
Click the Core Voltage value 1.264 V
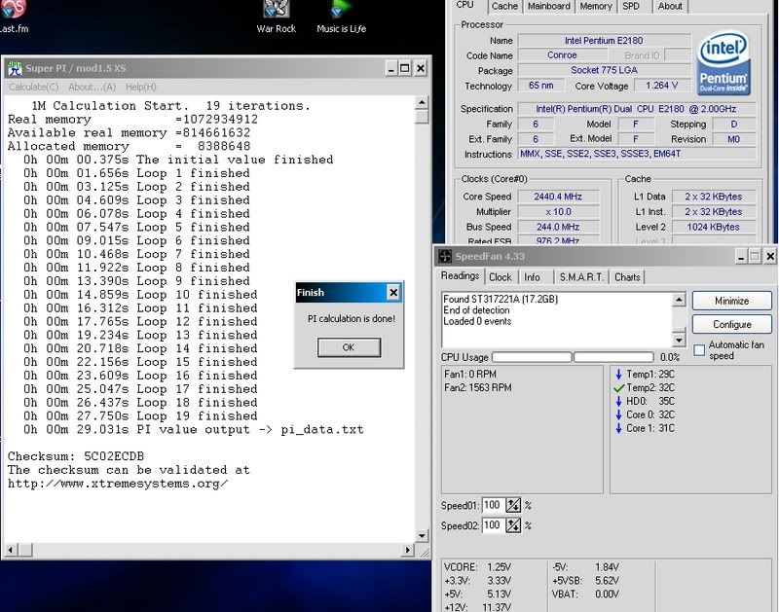tap(662, 86)
